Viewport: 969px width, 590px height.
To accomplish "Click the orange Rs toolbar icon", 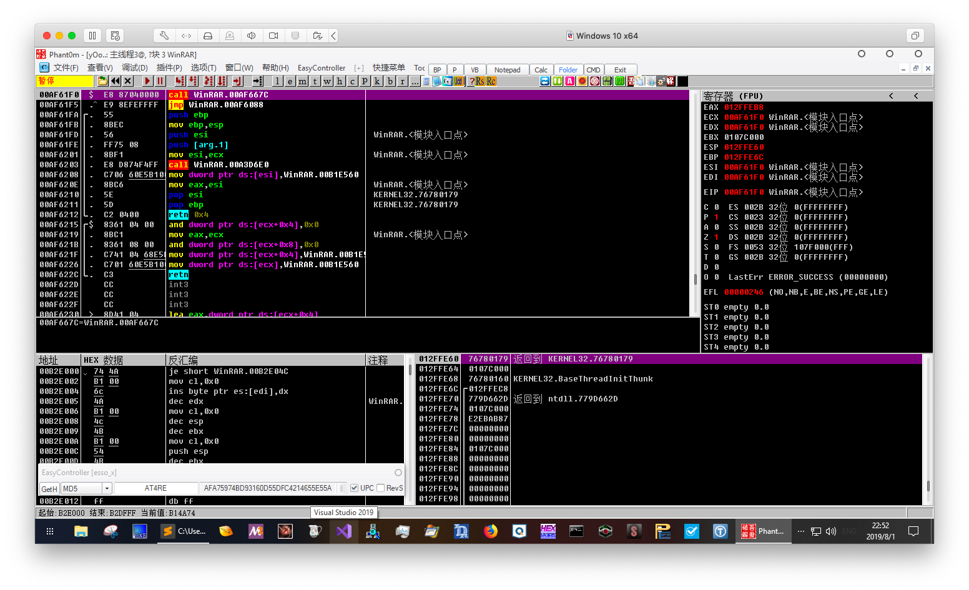I will tap(480, 81).
